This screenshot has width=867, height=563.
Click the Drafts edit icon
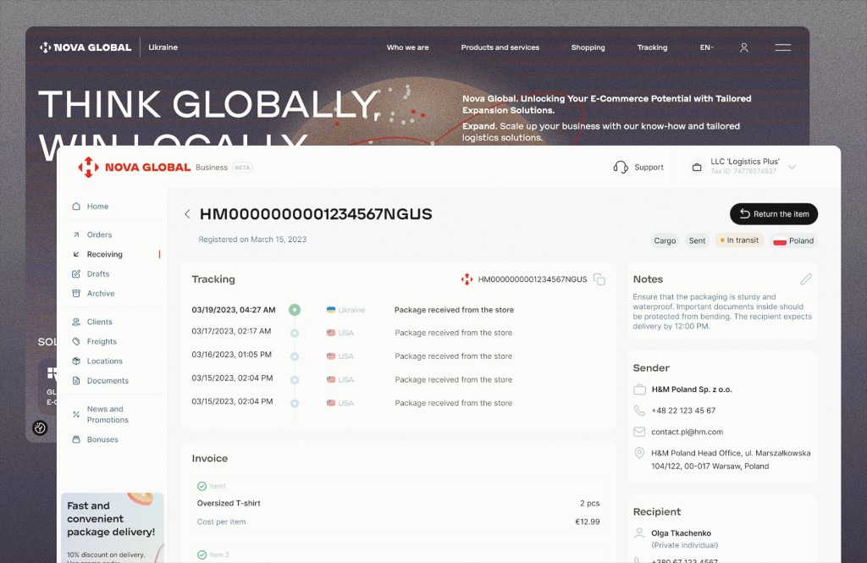76,273
